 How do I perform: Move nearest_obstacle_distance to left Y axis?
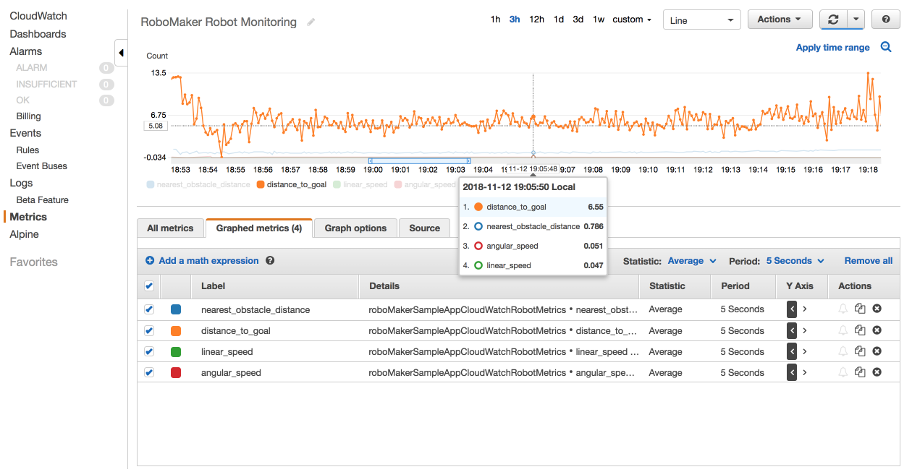792,309
